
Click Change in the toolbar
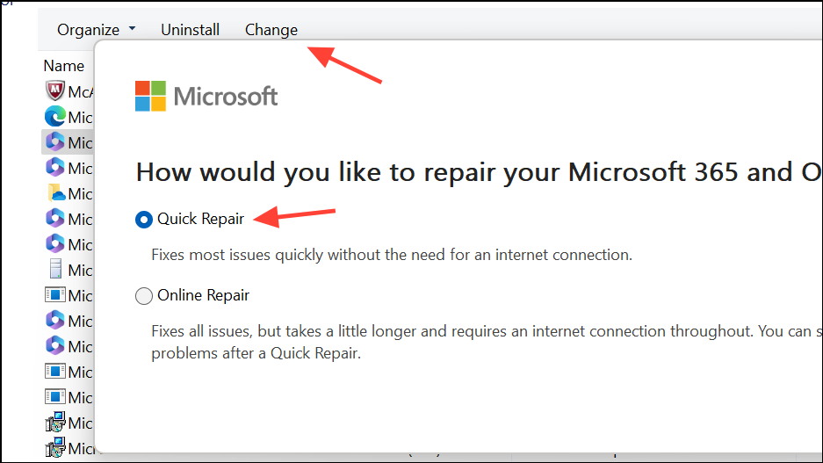pyautogui.click(x=271, y=30)
